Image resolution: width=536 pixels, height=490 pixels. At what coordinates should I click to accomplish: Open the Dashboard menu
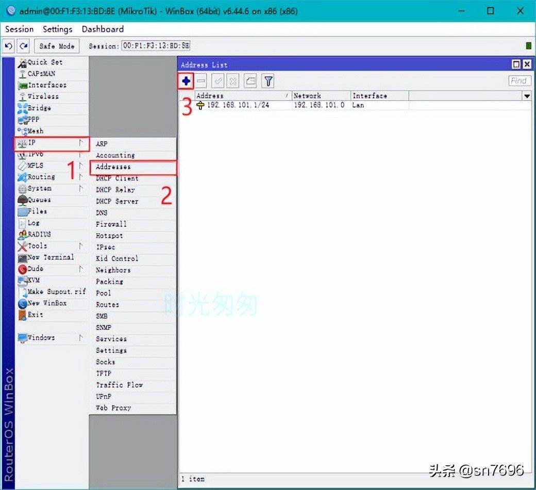point(103,29)
